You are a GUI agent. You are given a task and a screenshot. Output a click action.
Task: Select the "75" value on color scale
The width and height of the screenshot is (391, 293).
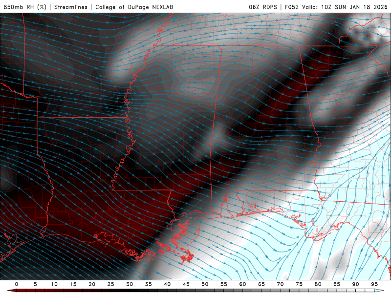299,284
